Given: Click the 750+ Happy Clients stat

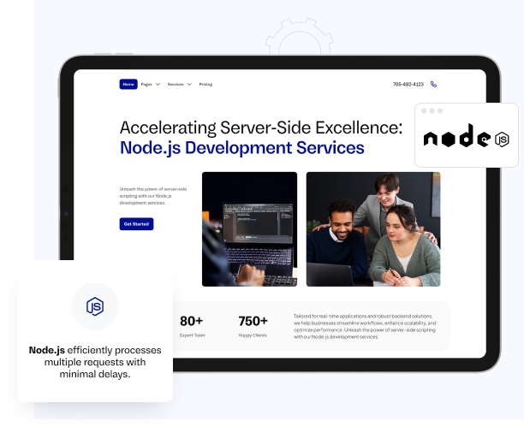Looking at the screenshot, I should (253, 326).
